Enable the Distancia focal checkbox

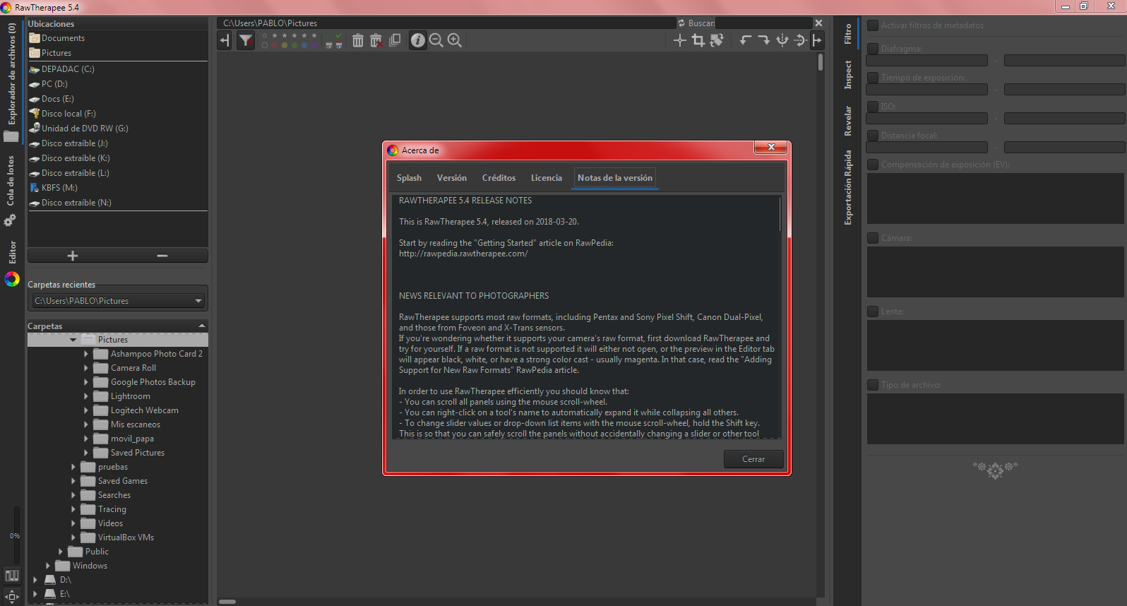tap(873, 136)
